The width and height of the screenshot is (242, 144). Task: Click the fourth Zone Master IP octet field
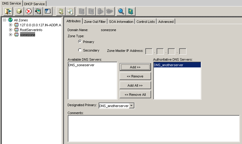pos(183,51)
